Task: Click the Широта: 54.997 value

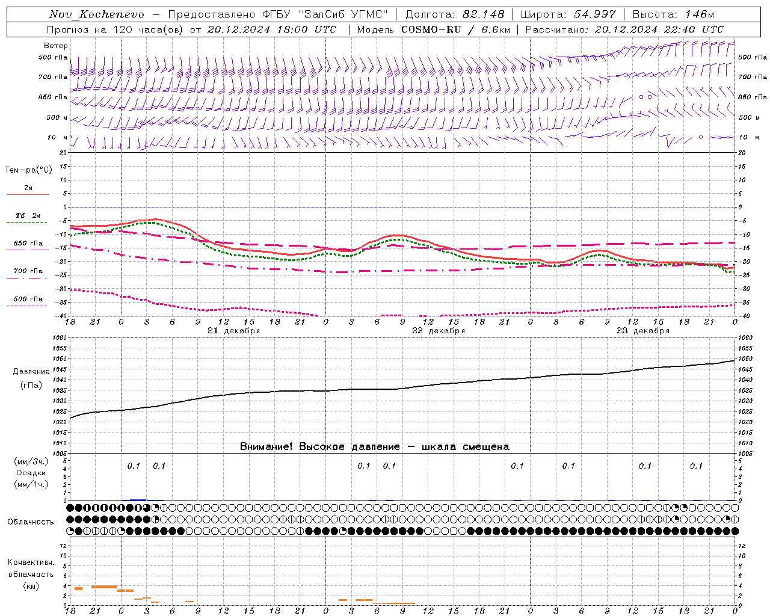Action: [x=568, y=14]
